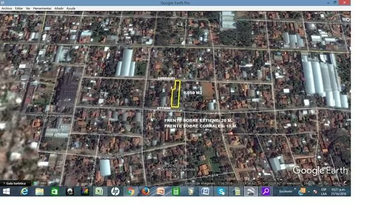The image size is (373, 219).
Task: Open the Action Center flag icon
Action: [315, 192]
